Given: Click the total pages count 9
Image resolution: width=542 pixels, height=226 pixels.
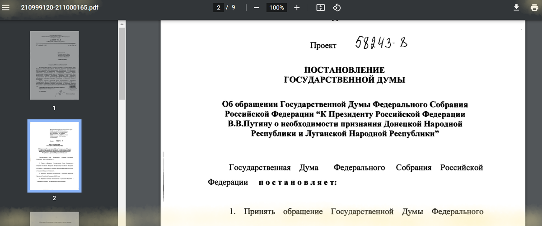Looking at the screenshot, I should pyautogui.click(x=234, y=8).
